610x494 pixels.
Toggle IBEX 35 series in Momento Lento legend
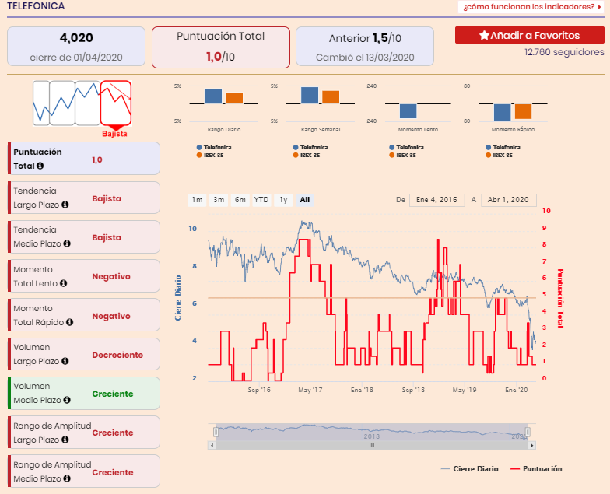(403, 156)
